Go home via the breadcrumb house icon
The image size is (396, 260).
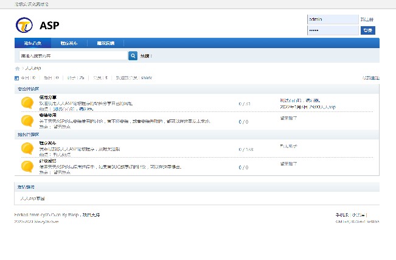[x=18, y=68]
